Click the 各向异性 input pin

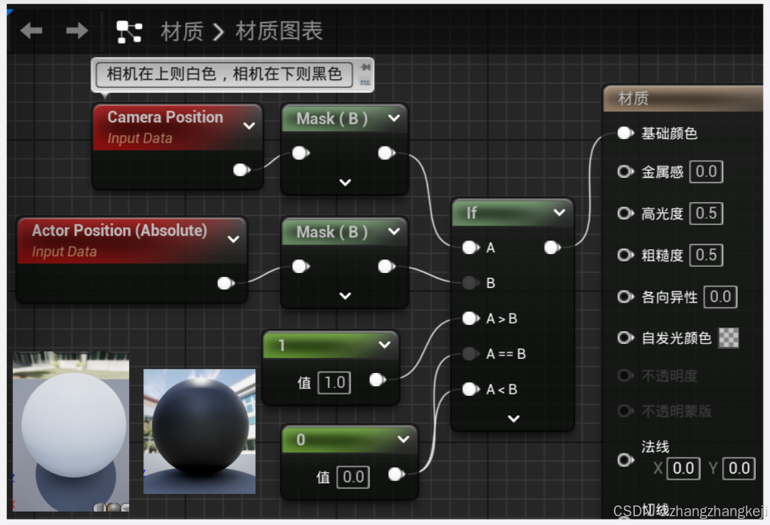(x=625, y=297)
